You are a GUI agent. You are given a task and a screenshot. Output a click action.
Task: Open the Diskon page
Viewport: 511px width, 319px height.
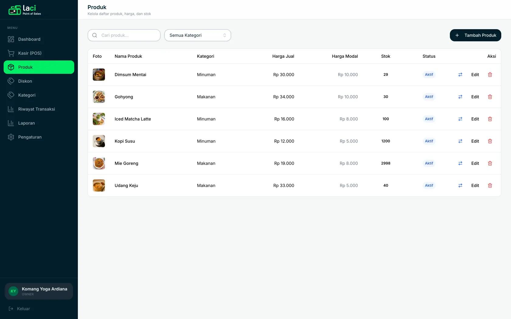point(39,81)
